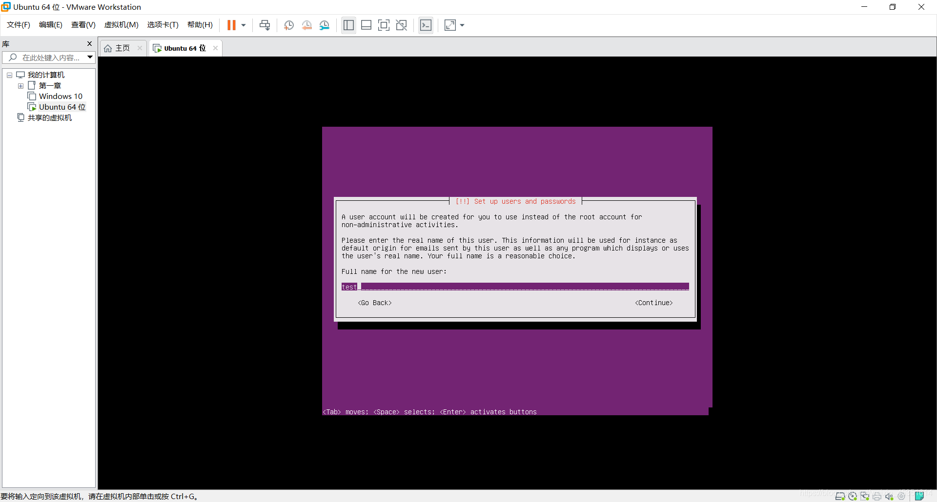937x502 pixels.
Task: Open the 帮助(H) menu
Action: coord(200,25)
